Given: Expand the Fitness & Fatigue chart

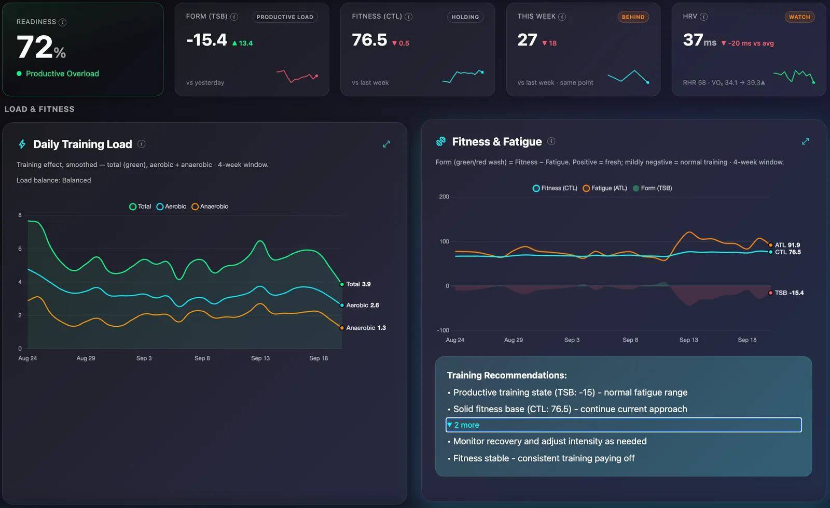Looking at the screenshot, I should [x=806, y=141].
